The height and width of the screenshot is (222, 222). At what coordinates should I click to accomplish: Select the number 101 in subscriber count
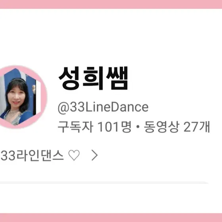[x=108, y=127]
